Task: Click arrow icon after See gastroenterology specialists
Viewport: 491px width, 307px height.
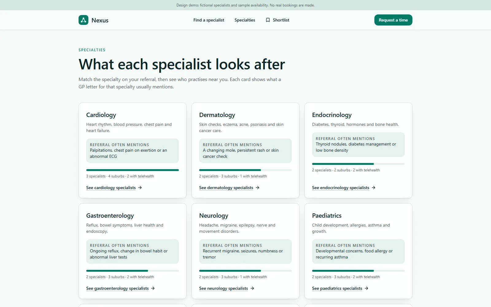Action: click(153, 288)
